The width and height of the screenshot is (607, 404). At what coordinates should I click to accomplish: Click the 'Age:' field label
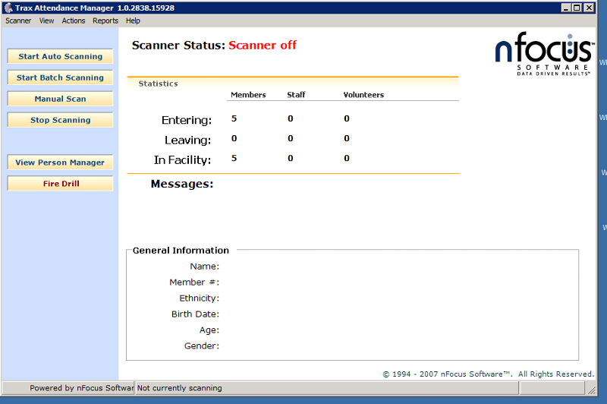[x=209, y=330]
